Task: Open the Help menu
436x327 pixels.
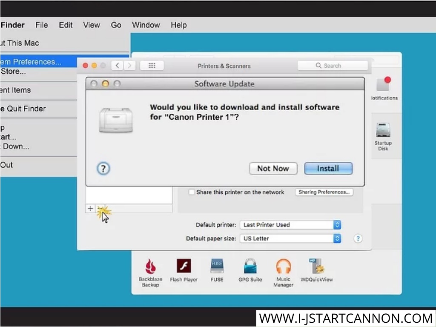Action: pyautogui.click(x=178, y=25)
